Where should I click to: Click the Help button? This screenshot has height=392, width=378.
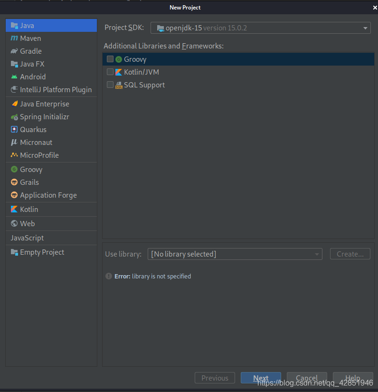click(x=352, y=378)
